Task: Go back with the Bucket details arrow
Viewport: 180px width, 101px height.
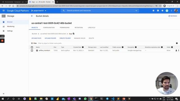Action: 32,16
